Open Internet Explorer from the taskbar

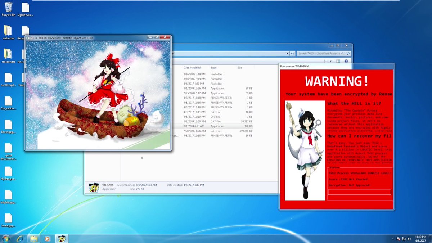tap(21, 238)
